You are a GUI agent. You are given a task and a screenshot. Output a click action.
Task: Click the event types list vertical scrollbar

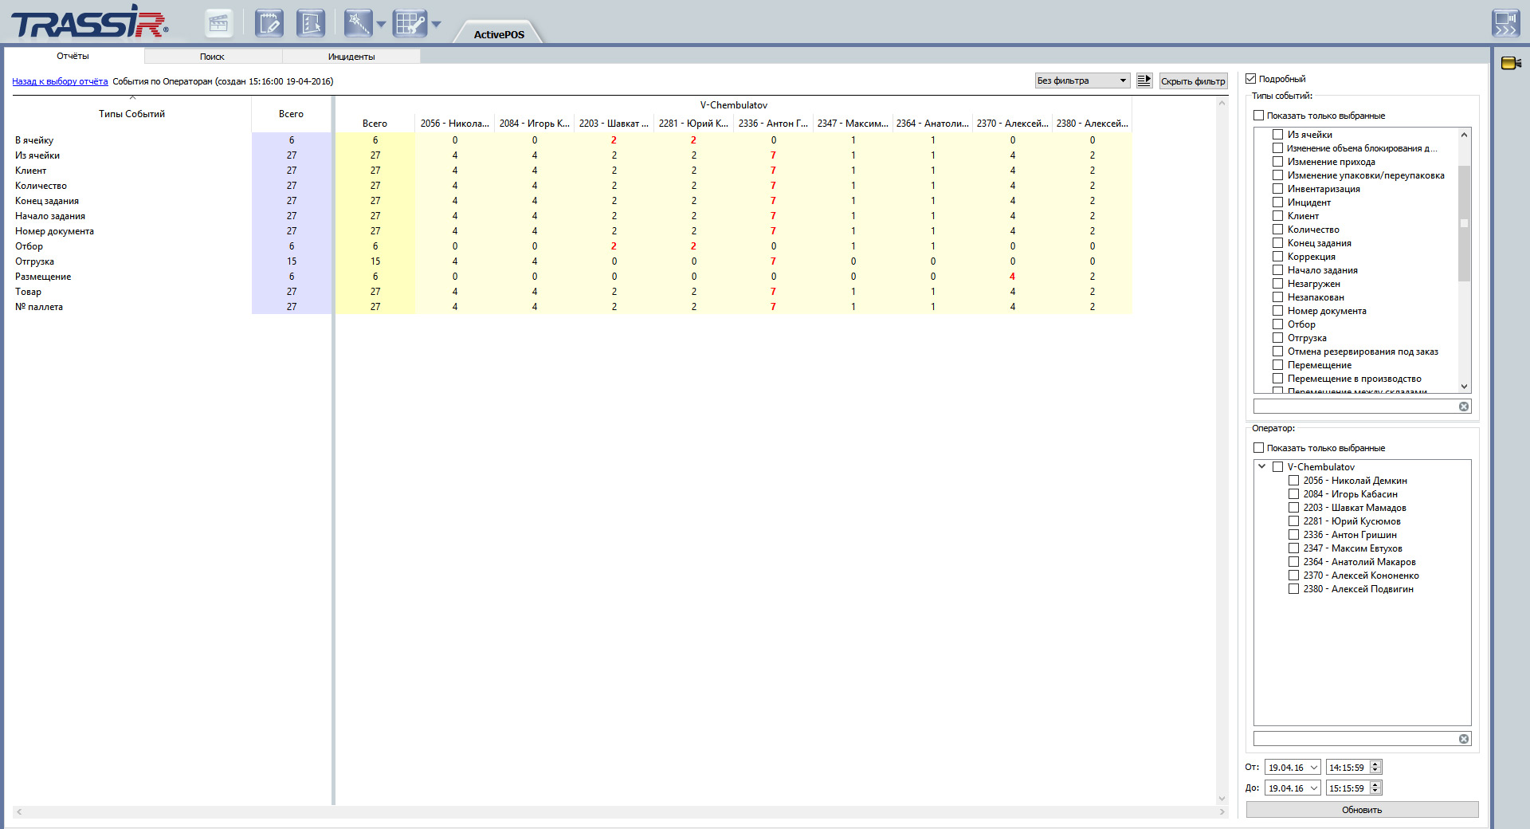point(1464,223)
